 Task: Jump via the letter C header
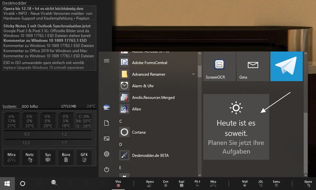tap(121, 121)
